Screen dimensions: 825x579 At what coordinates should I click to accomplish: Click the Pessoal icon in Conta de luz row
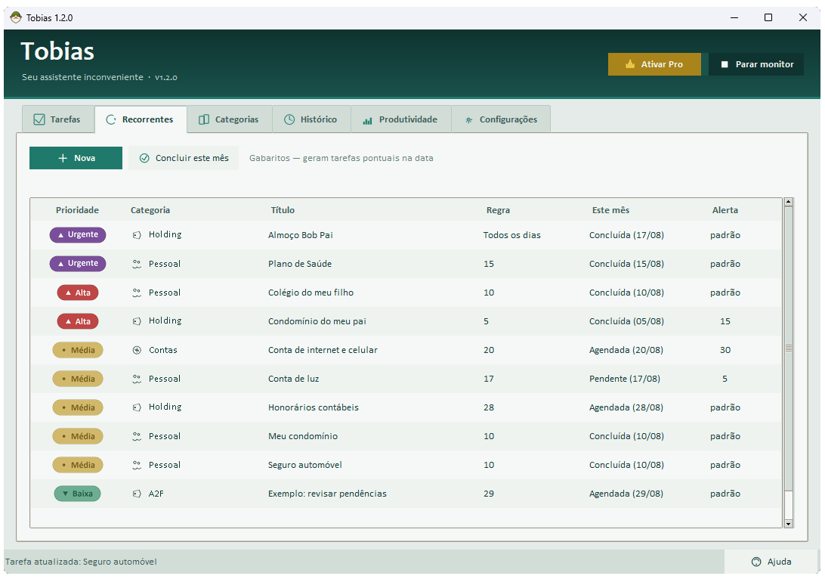[x=137, y=379]
